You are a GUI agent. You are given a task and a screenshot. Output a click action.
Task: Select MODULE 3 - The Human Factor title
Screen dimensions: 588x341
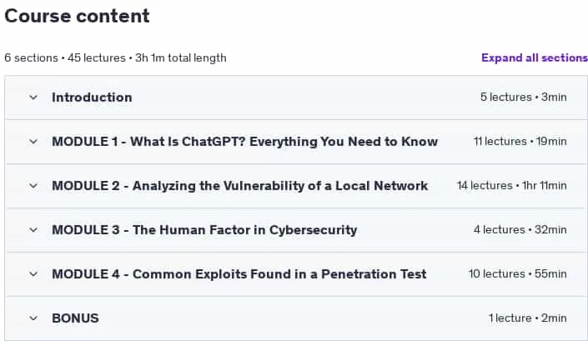pos(204,230)
